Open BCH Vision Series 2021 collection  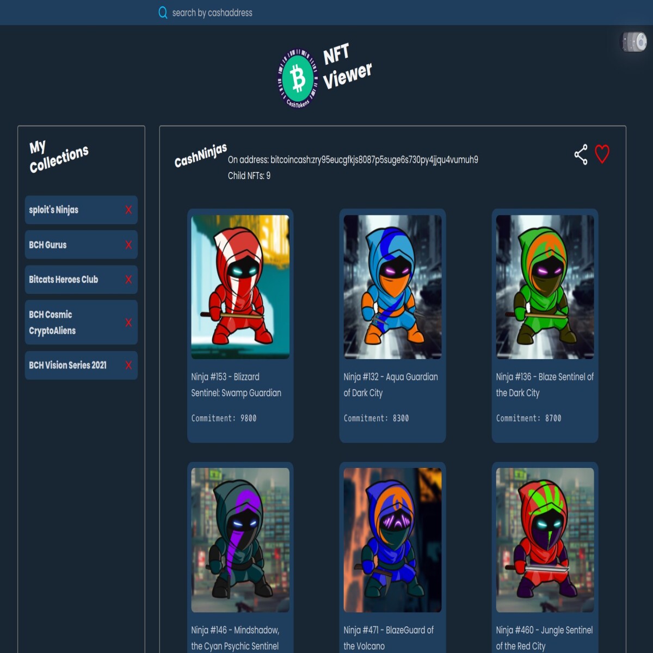(x=81, y=365)
